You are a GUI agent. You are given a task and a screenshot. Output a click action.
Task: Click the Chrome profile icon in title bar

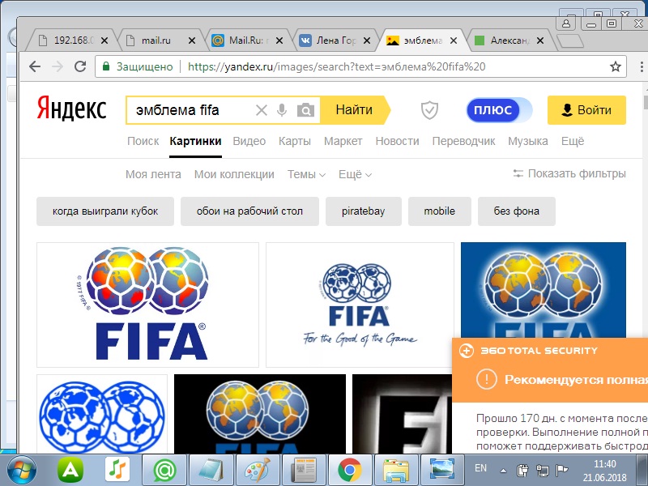point(566,23)
